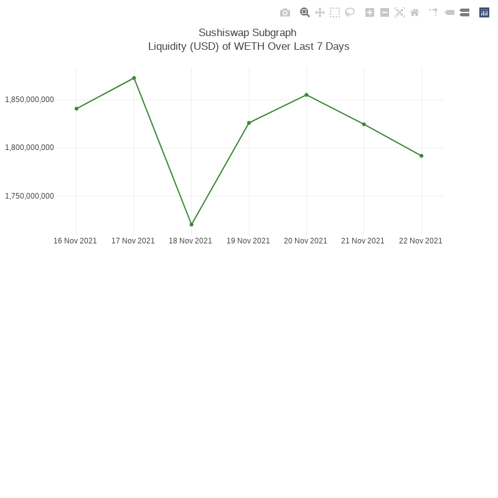The height and width of the screenshot is (498, 498).
Task: Click the chart title 'Sushiswap Subgraph'
Action: [247, 33]
